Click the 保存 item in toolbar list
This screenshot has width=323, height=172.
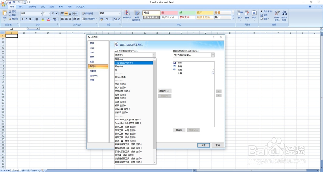click(x=193, y=63)
